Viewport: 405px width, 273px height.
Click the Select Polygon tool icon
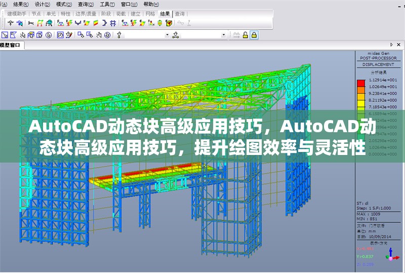[13, 35]
